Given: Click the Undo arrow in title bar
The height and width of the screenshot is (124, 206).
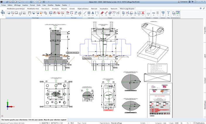Looking at the screenshot, I should click(23, 2).
